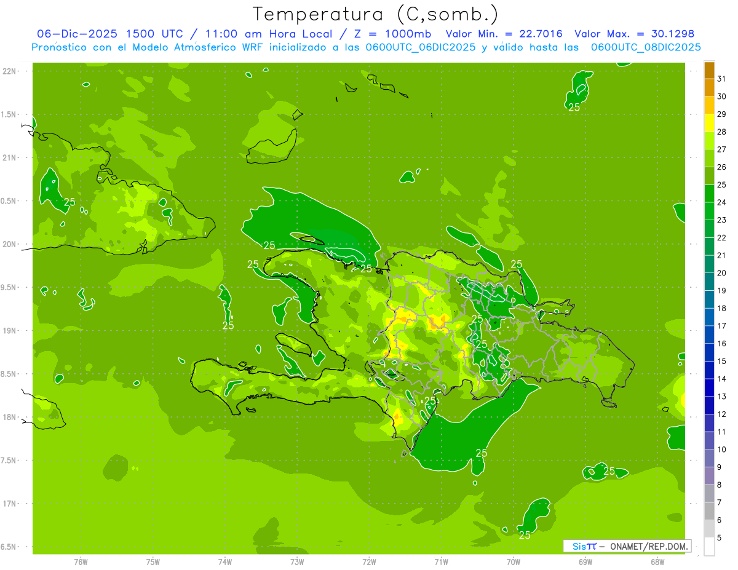Image resolution: width=738 pixels, height=570 pixels.
Task: Click the color scale value '28'
Action: click(722, 132)
